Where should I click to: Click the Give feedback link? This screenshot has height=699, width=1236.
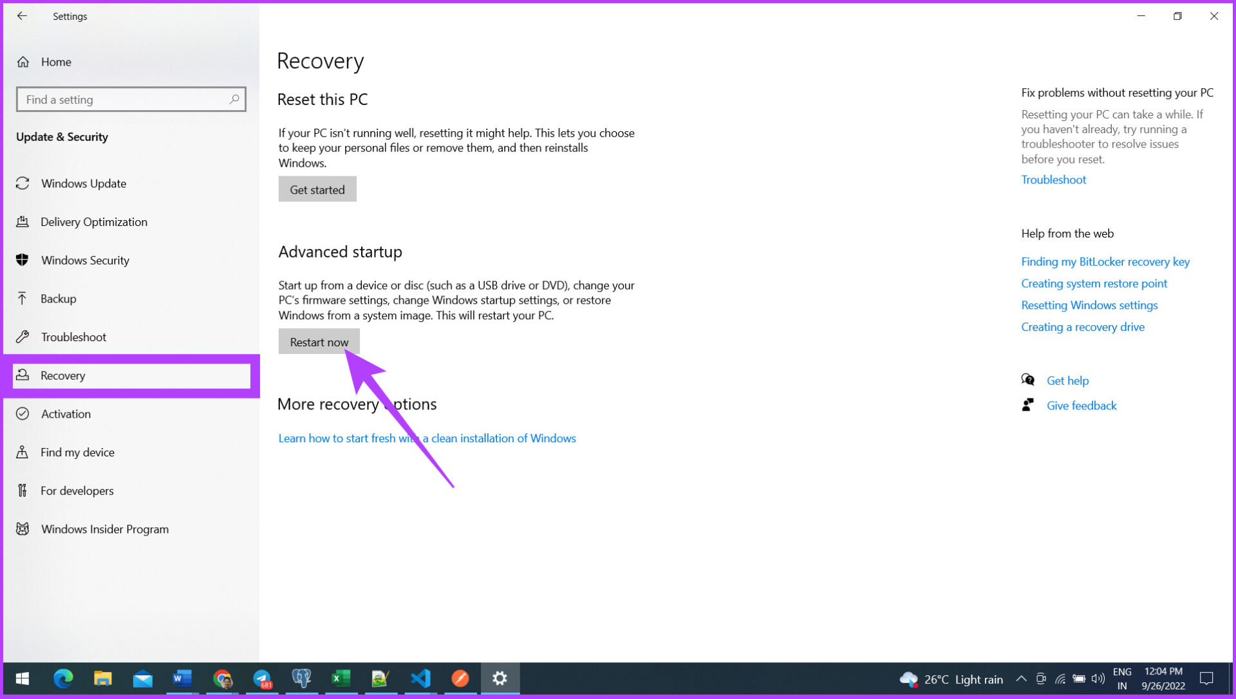pos(1081,405)
